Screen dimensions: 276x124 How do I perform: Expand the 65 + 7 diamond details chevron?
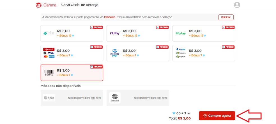pyautogui.click(x=189, y=113)
